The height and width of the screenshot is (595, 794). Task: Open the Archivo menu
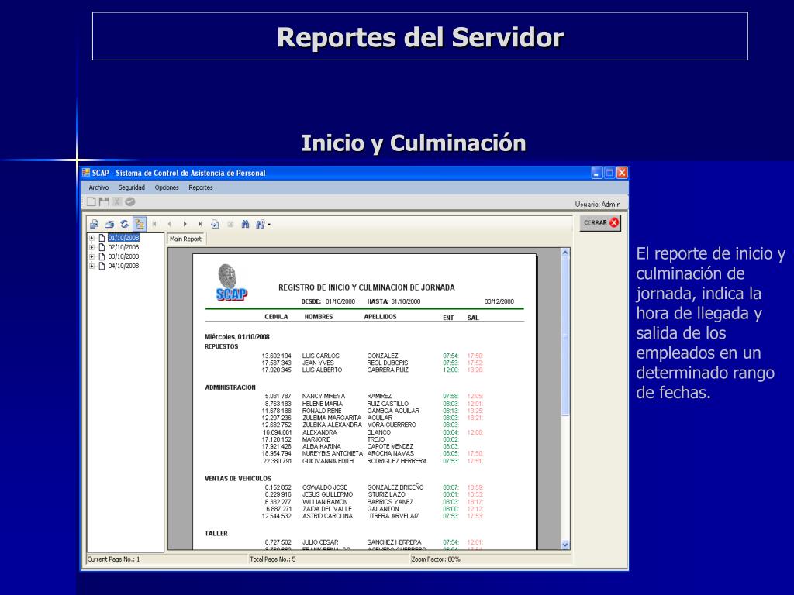pos(98,187)
